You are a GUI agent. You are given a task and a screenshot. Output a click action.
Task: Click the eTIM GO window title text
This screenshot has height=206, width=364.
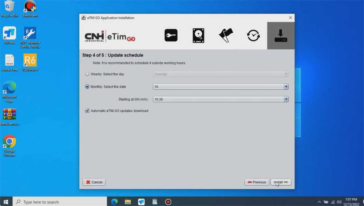pos(111,18)
